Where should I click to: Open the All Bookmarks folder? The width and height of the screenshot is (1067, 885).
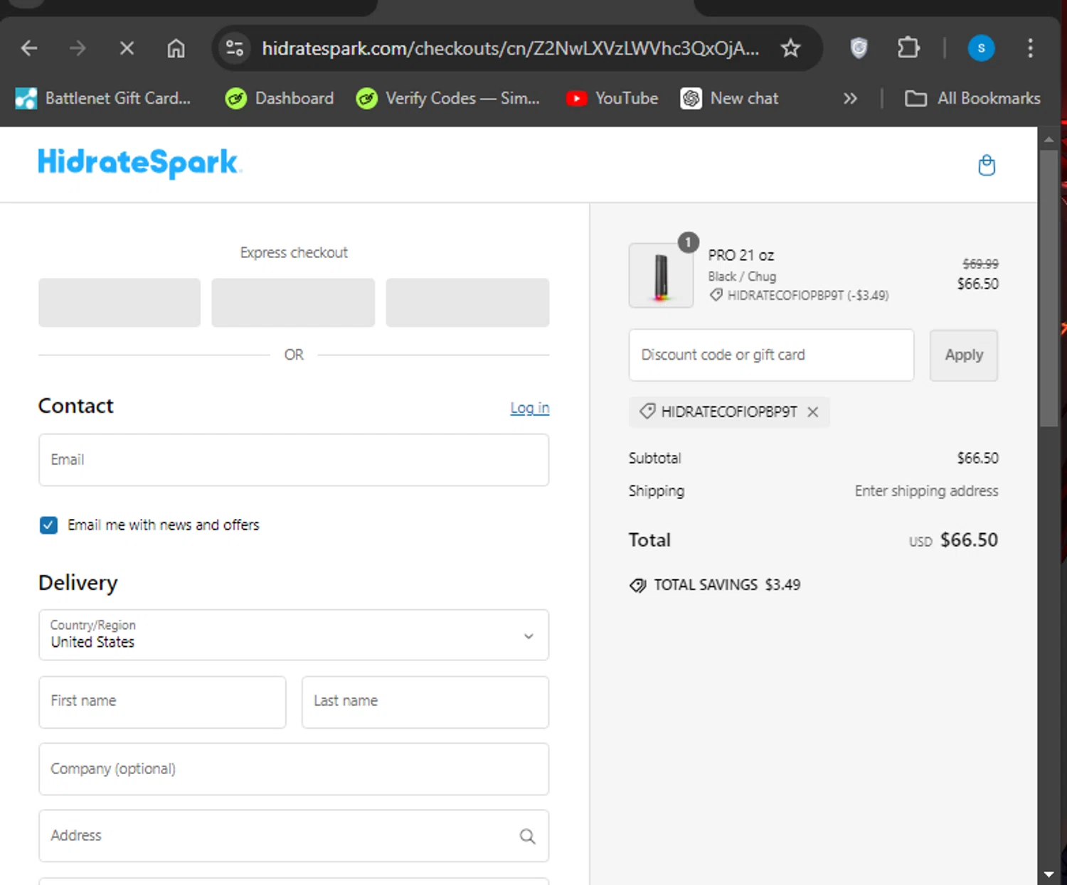tap(972, 98)
